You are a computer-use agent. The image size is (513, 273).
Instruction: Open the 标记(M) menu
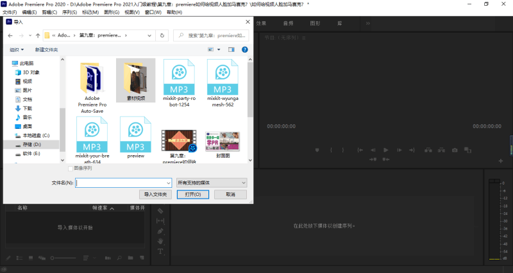click(90, 12)
